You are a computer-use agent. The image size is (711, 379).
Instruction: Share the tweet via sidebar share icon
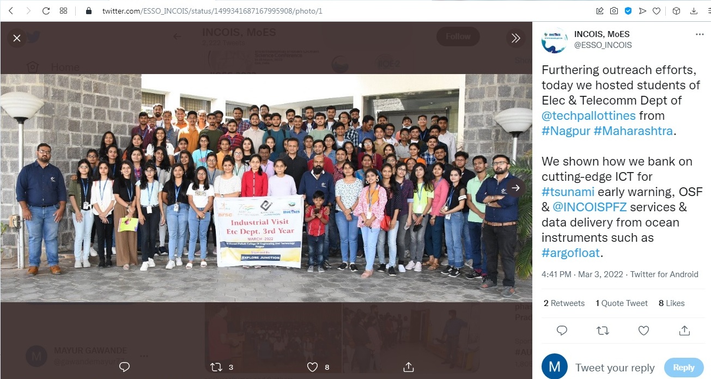(x=684, y=331)
